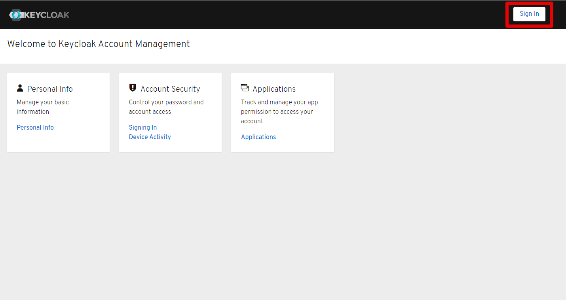The height and width of the screenshot is (300, 566).
Task: Click the "Manage your basic information" description
Action: pyautogui.click(x=43, y=107)
